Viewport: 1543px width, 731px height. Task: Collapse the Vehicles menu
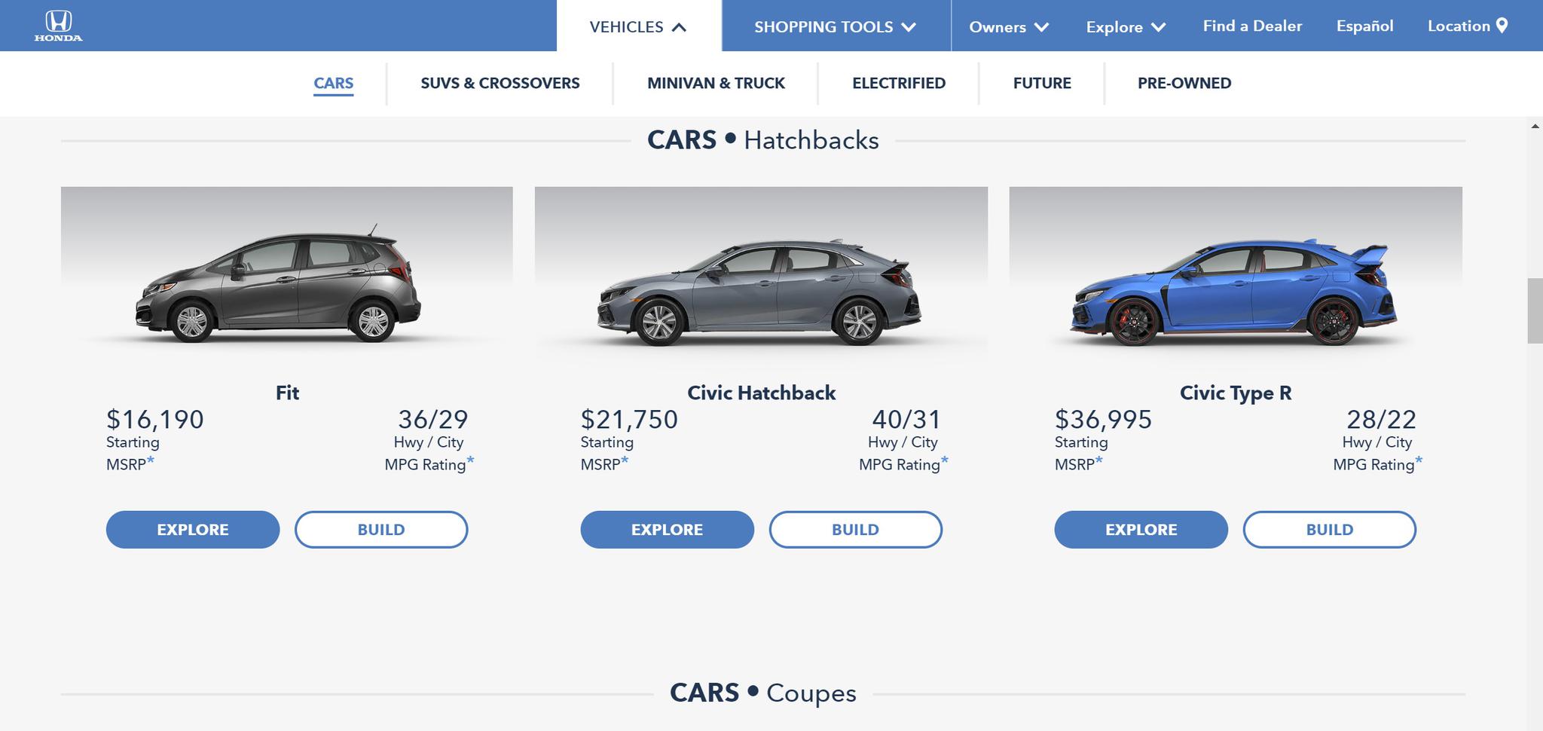tap(638, 27)
